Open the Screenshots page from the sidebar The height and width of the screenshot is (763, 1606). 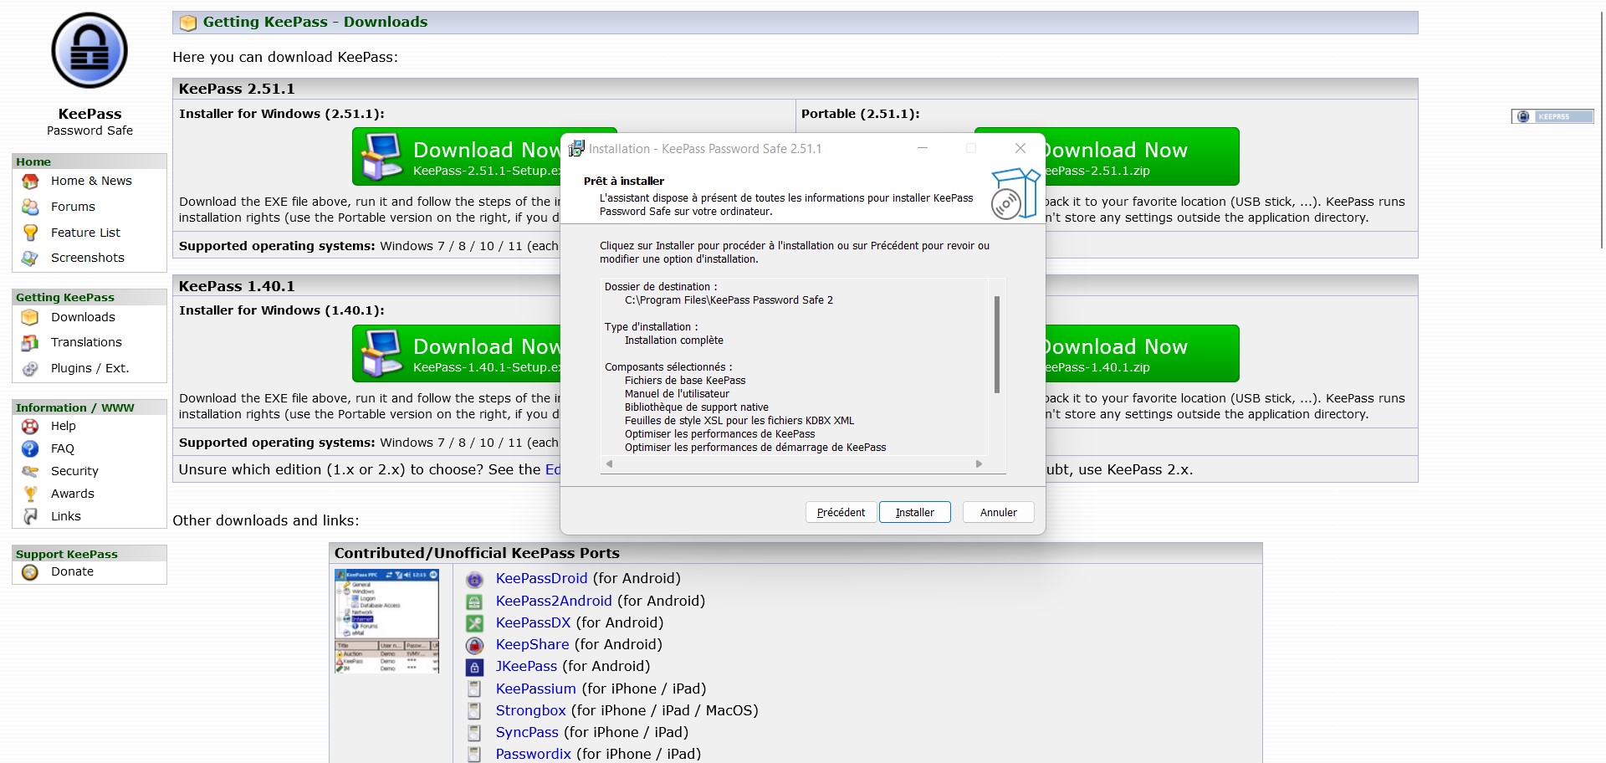click(x=87, y=258)
